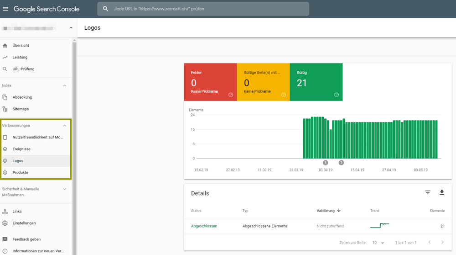Click the search magnifier icon in URL bar
This screenshot has height=255, width=456.
[106, 9]
